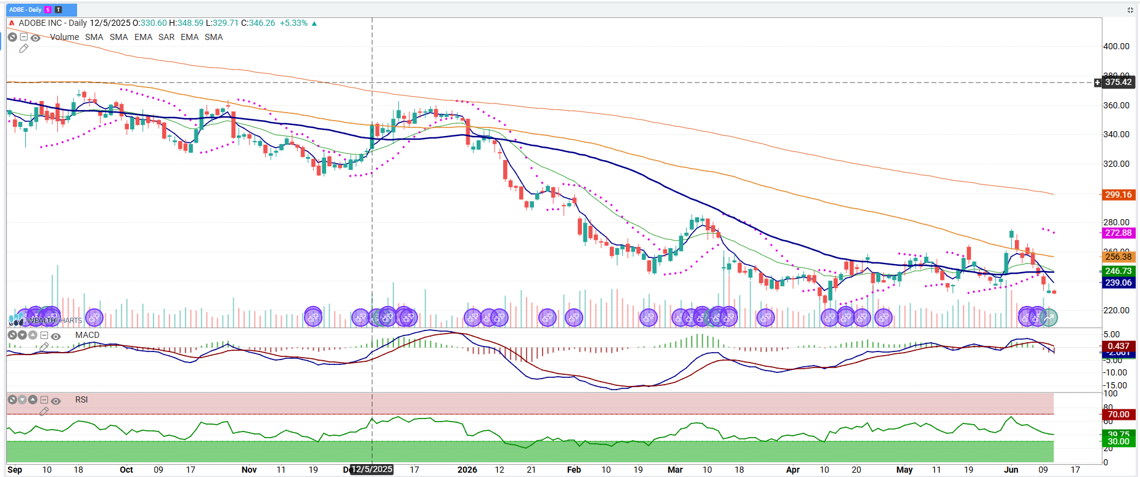Click the red 70.00 RSI level tag
Image resolution: width=1140 pixels, height=477 pixels.
(x=1118, y=414)
